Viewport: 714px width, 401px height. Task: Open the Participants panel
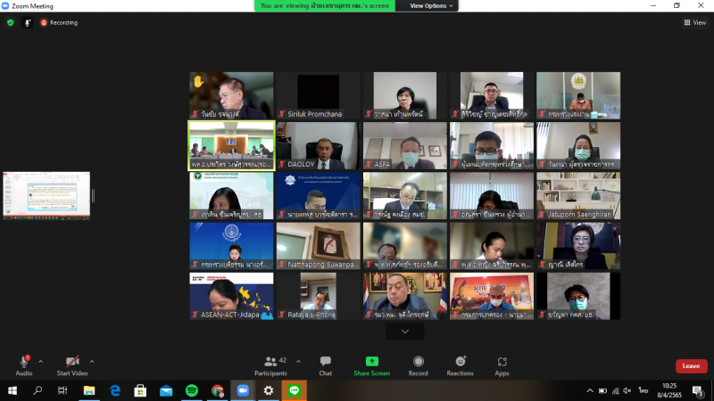[x=271, y=365]
